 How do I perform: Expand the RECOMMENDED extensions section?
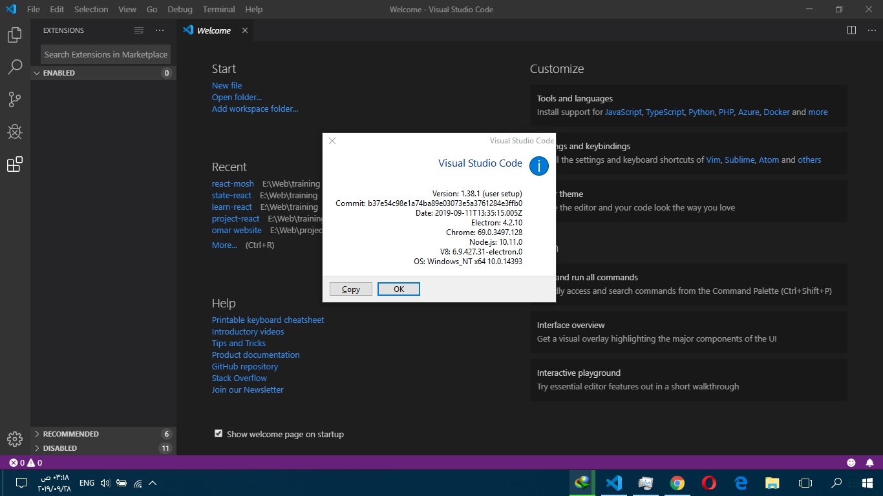pyautogui.click(x=103, y=434)
